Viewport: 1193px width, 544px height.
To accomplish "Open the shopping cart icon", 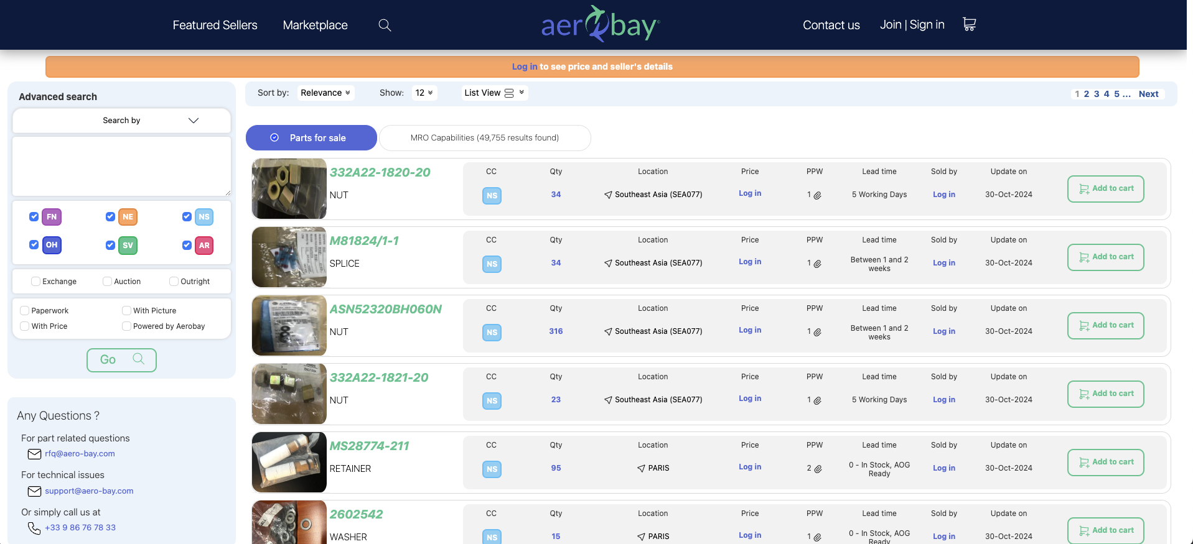I will click(969, 24).
